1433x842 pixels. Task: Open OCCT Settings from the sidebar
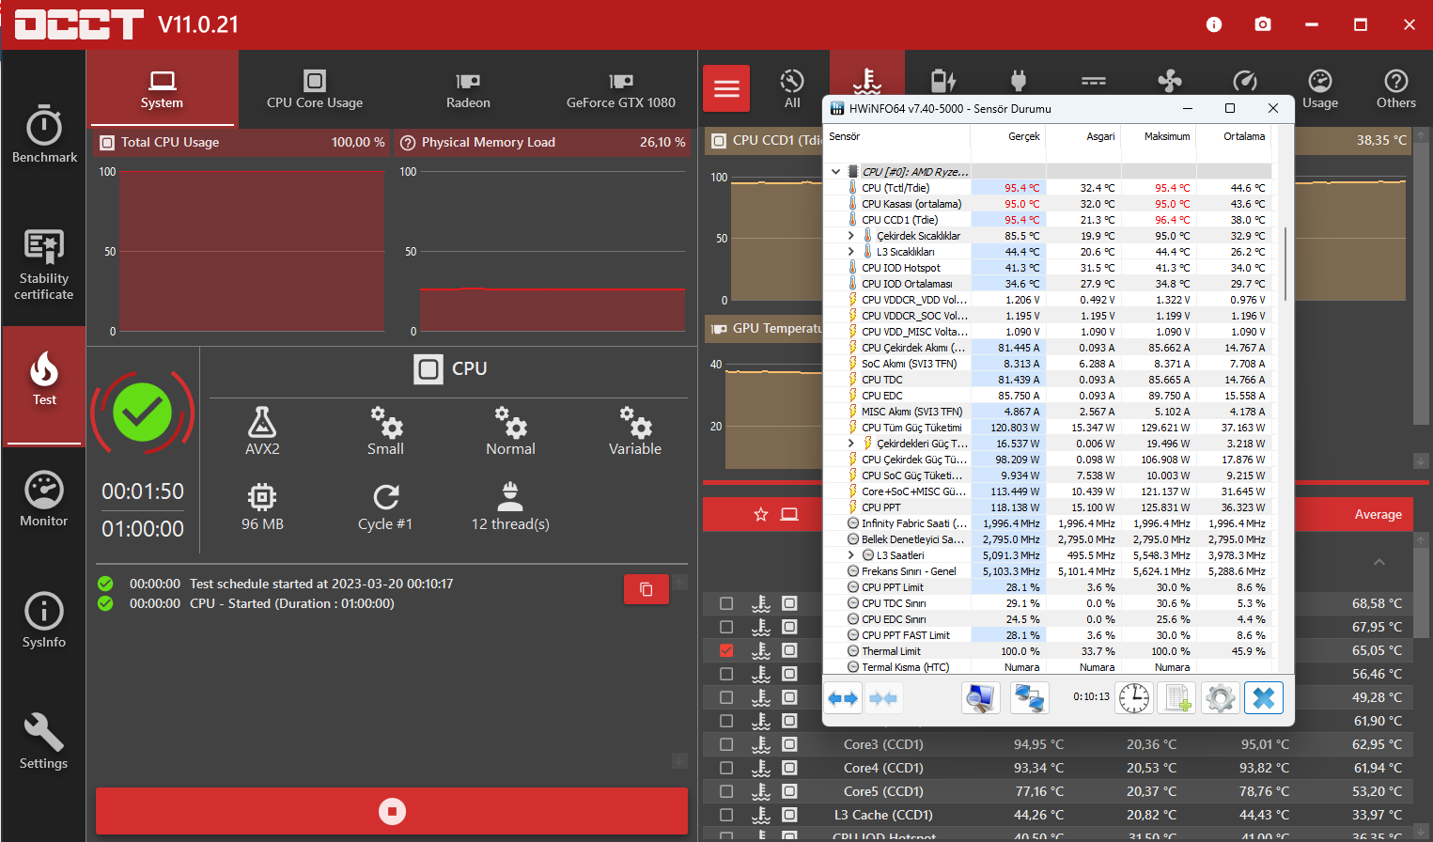[44, 741]
